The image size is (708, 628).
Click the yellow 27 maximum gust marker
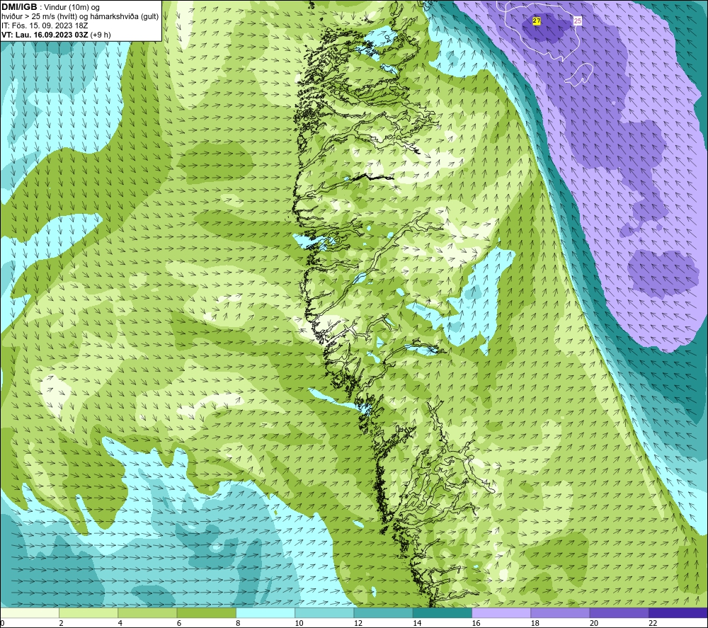[x=537, y=21]
